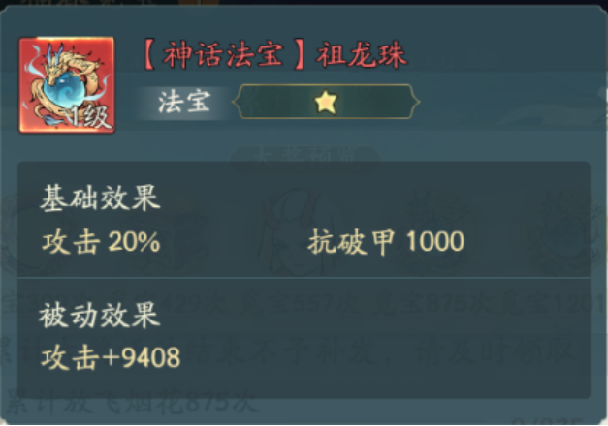Click the 【神话法宝】祖龙珠 title text

(x=274, y=55)
